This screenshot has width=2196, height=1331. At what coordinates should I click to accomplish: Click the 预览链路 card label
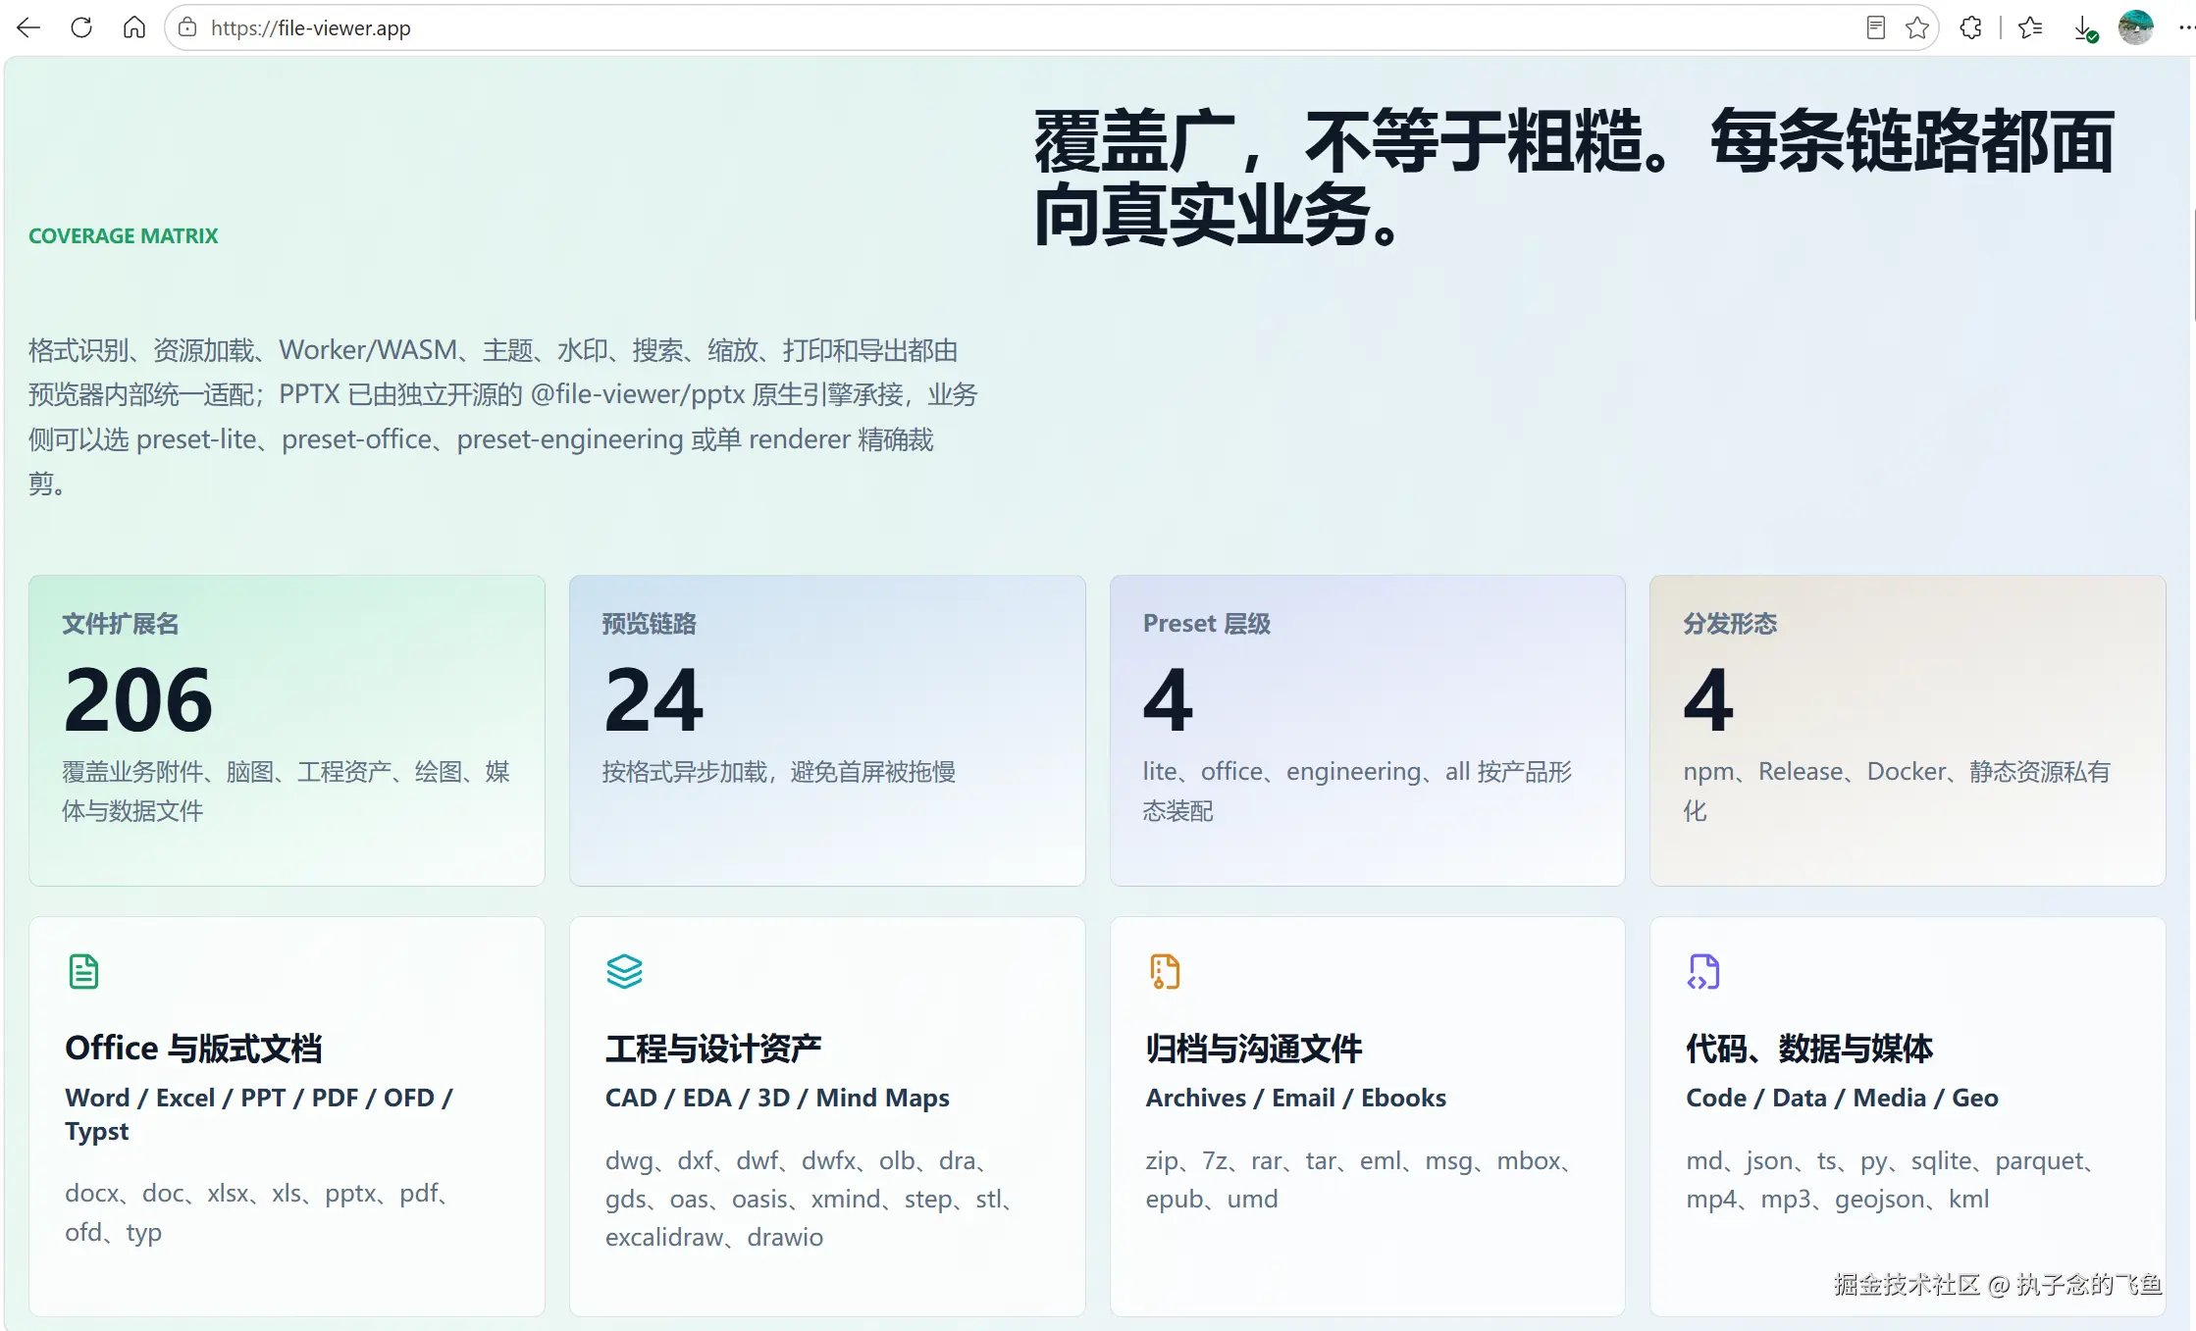pos(650,624)
